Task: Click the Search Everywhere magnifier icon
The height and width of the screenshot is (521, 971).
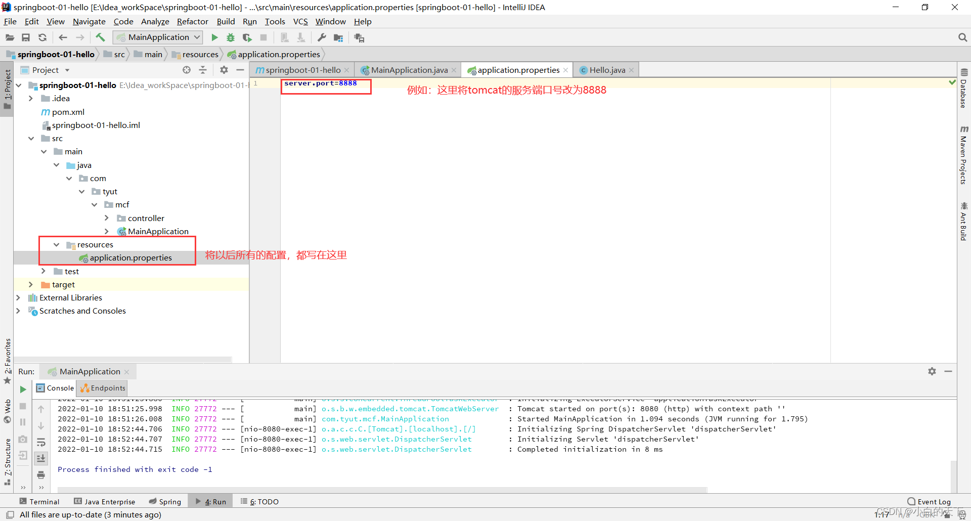Action: click(962, 37)
